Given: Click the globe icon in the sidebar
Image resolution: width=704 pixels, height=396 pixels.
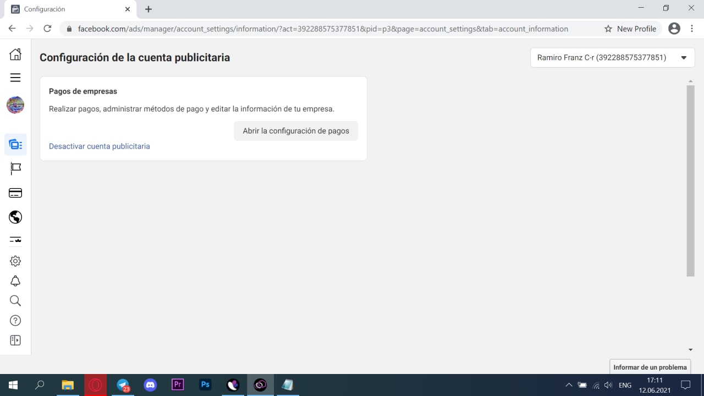Looking at the screenshot, I should pos(15,217).
